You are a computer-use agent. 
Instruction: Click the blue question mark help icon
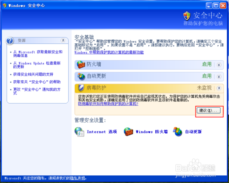[x=10, y=41]
